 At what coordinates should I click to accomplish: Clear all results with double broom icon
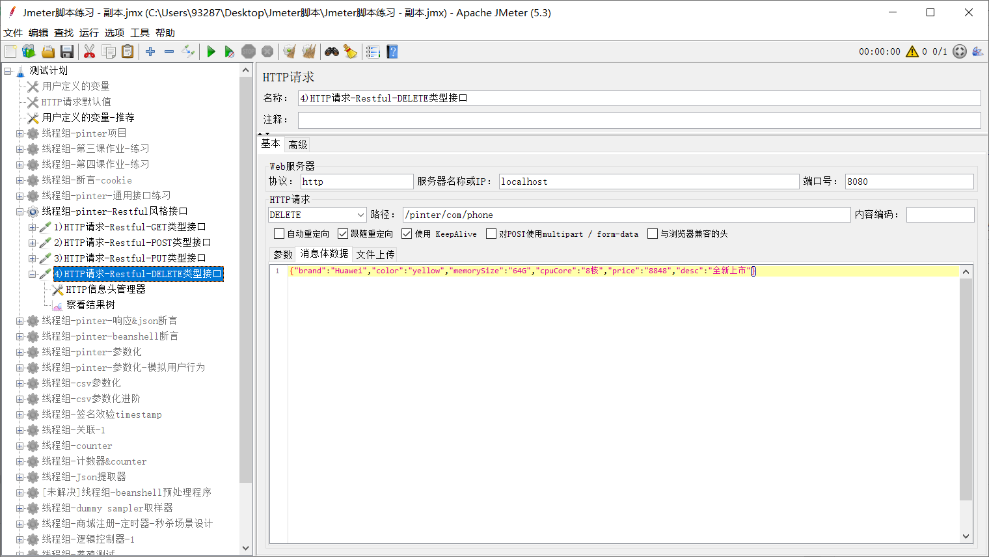click(x=309, y=51)
